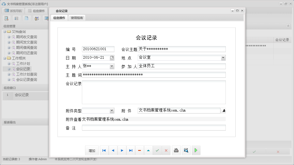Confirm changes with the green checkmark
The height and width of the screenshot is (165, 294).
157,150
